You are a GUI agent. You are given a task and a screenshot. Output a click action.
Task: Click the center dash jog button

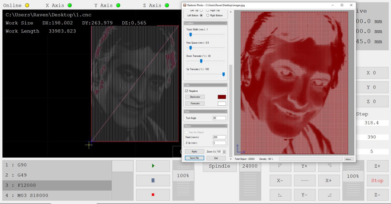click(x=305, y=180)
